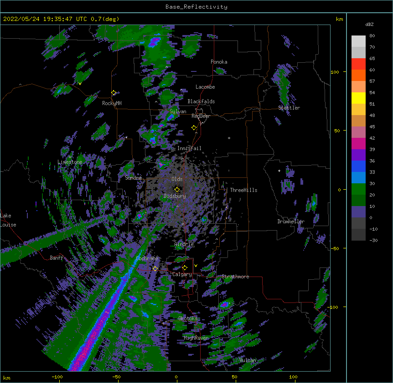The height and width of the screenshot is (383, 393).
Task: Click the blue 36 dBZ legend swatch
Action: click(x=358, y=166)
